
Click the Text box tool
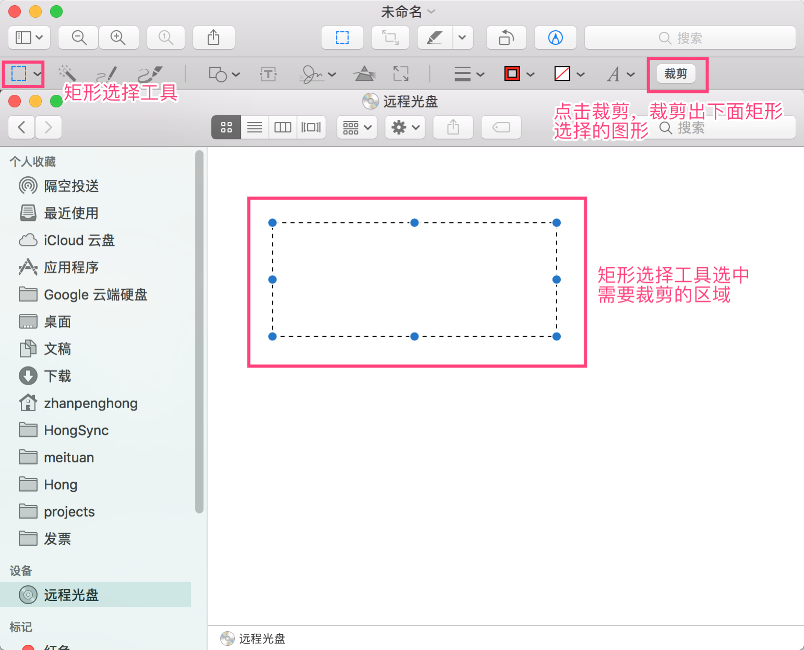268,74
